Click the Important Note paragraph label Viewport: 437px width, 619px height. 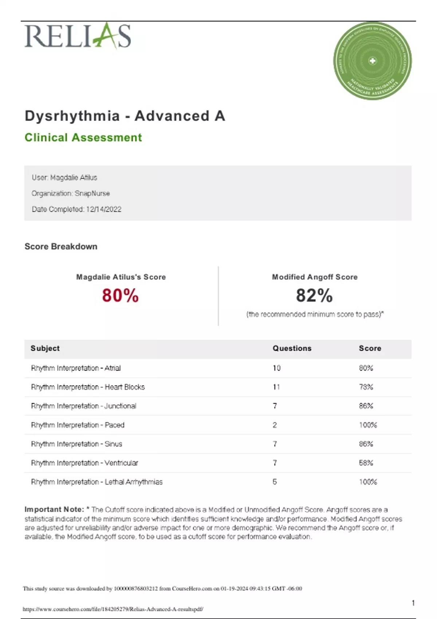(x=54, y=509)
